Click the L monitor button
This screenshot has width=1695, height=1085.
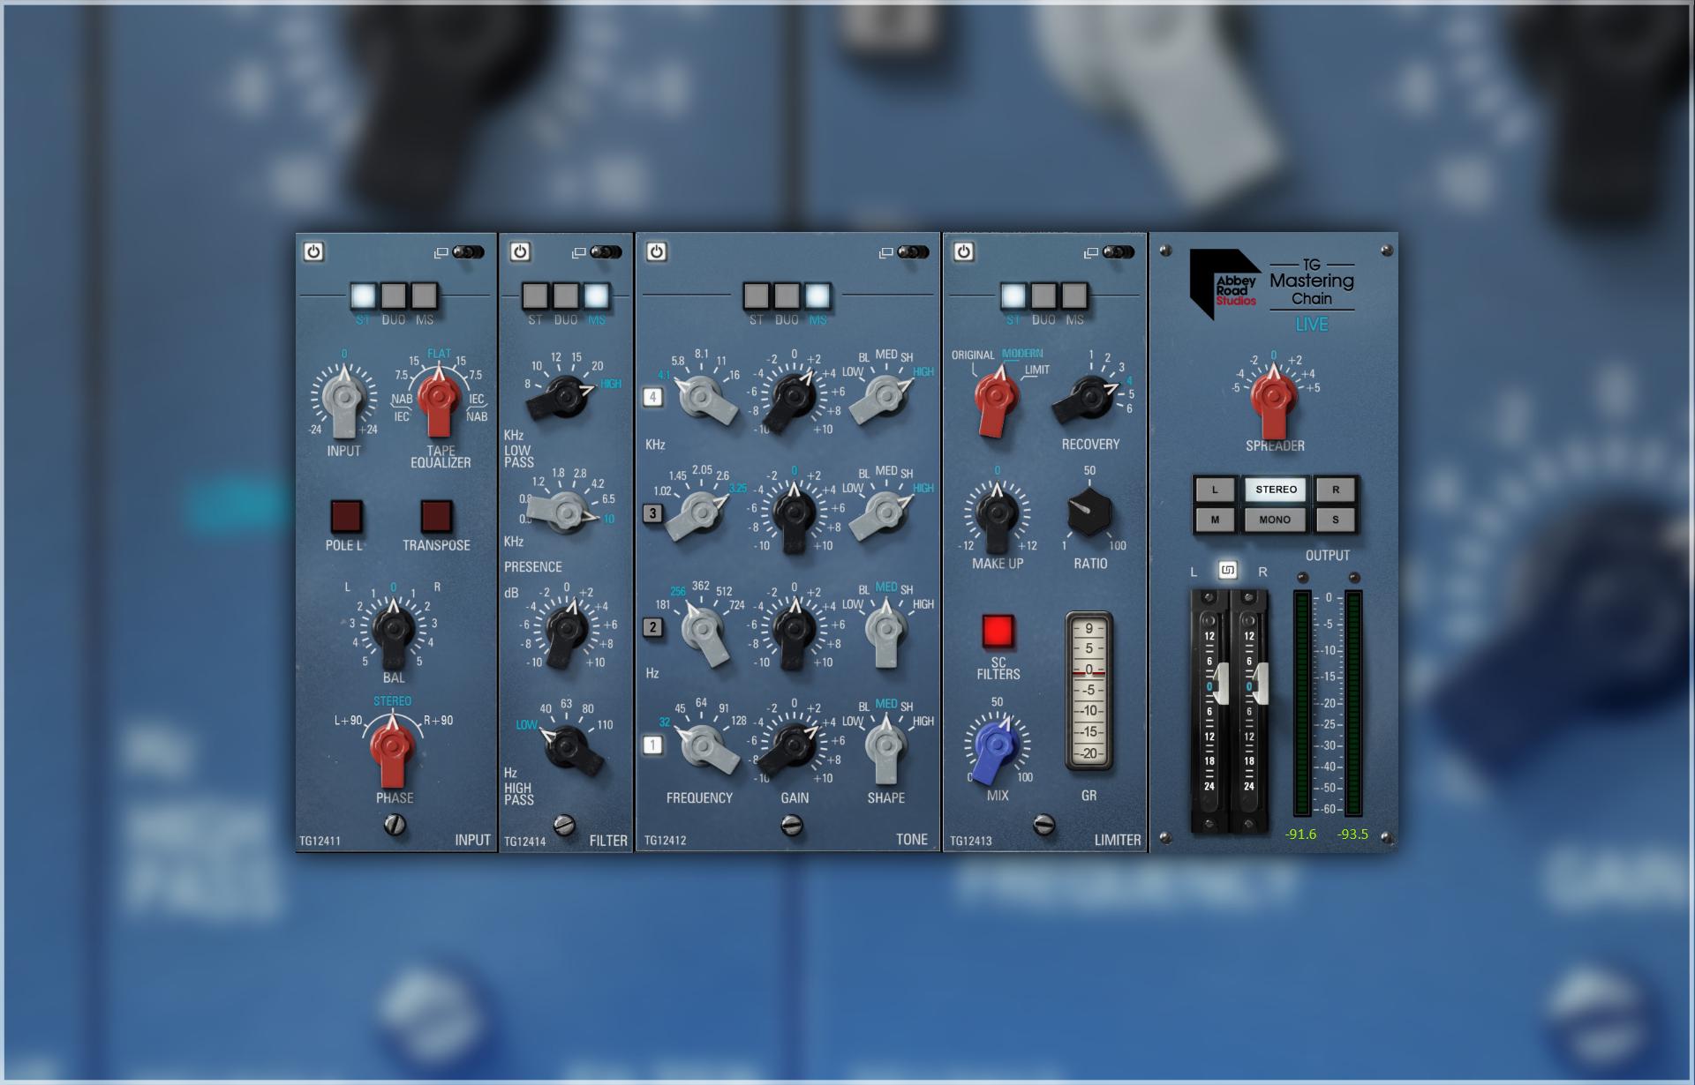(1215, 490)
